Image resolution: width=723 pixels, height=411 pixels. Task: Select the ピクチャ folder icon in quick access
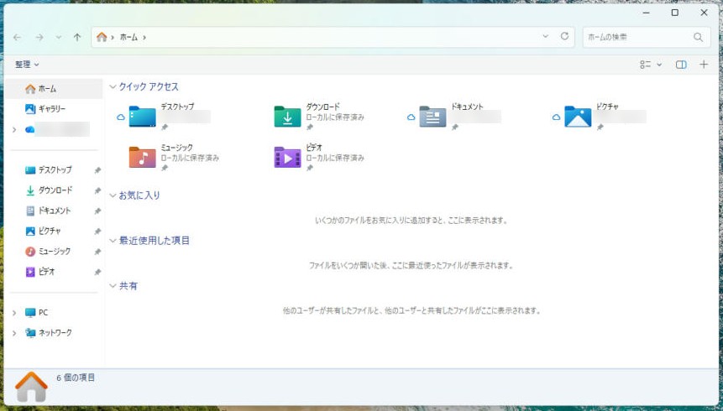click(578, 117)
